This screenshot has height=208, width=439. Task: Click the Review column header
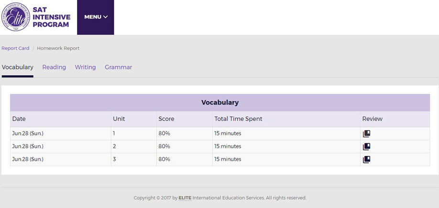[x=373, y=119]
